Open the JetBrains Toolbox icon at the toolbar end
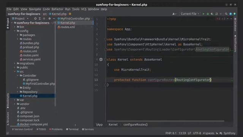Image resolution: width=243 pixels, height=137 pixels. (235, 14)
